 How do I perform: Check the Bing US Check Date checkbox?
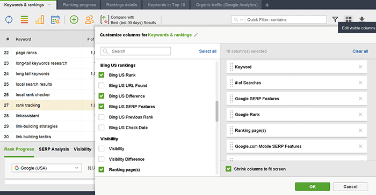coord(102,127)
